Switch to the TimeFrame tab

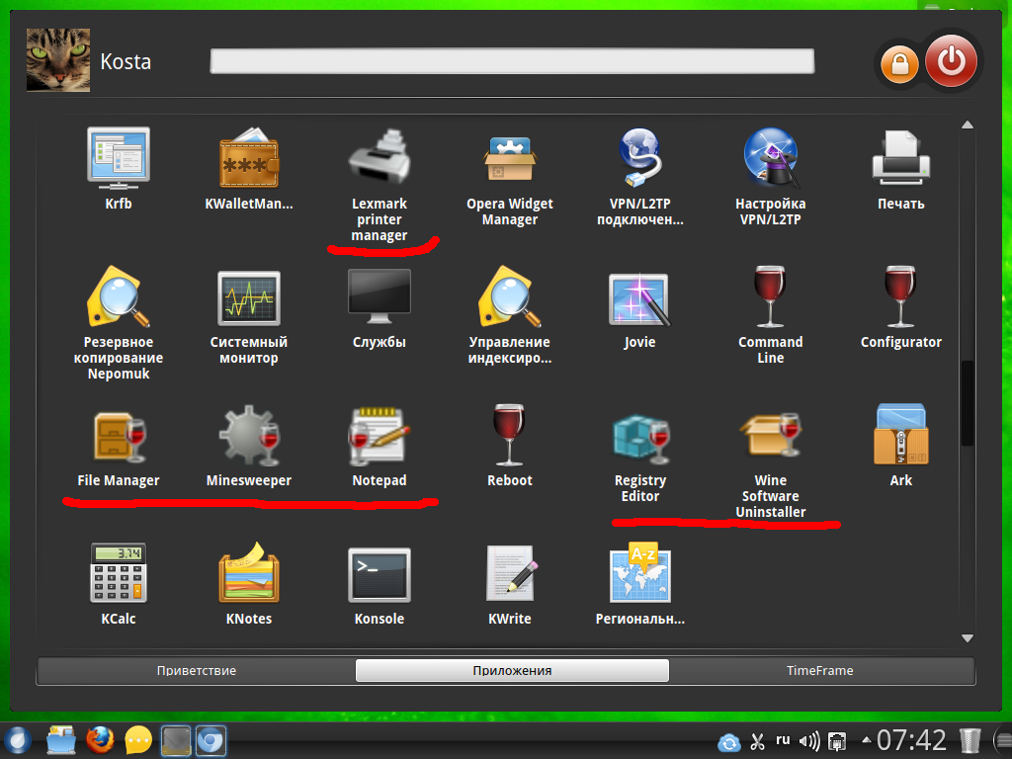[819, 671]
